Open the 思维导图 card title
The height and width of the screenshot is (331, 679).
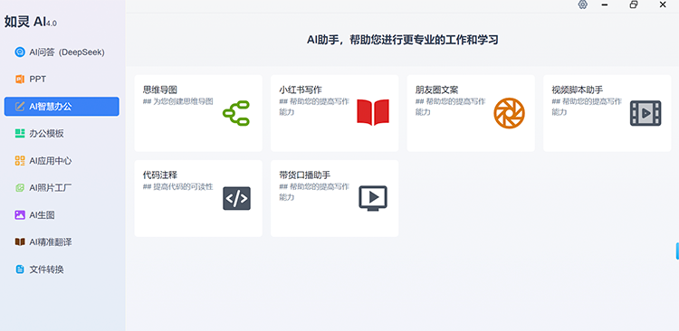pyautogui.click(x=160, y=90)
